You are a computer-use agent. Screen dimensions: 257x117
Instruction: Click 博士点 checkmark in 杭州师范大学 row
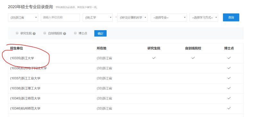point(229,108)
